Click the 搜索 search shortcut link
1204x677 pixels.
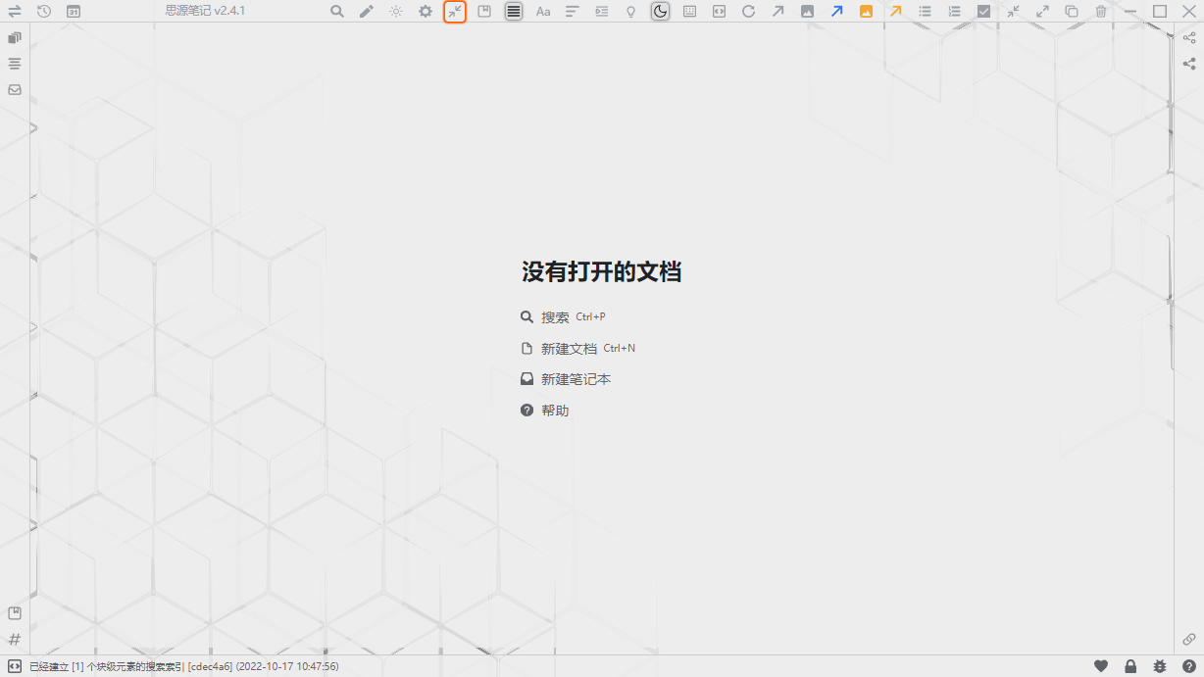(554, 317)
